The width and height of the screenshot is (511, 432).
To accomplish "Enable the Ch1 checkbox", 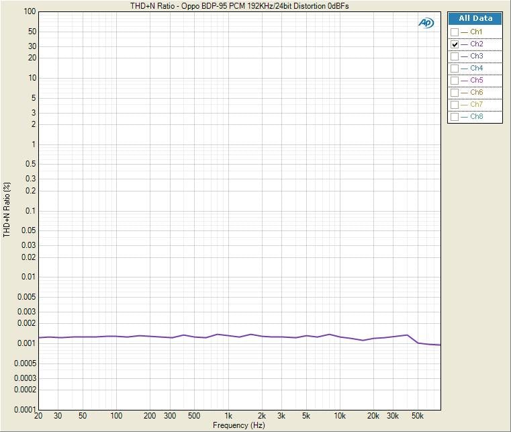I will tap(455, 32).
